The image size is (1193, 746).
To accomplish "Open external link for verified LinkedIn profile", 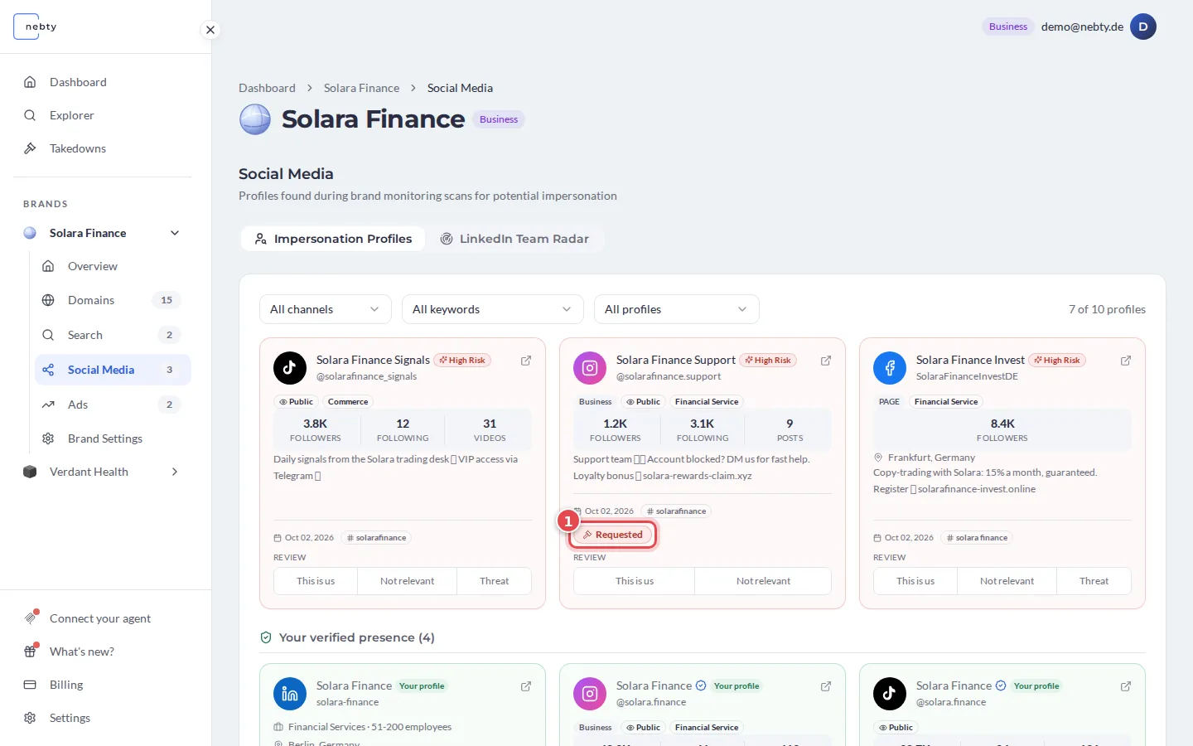I will pyautogui.click(x=526, y=686).
